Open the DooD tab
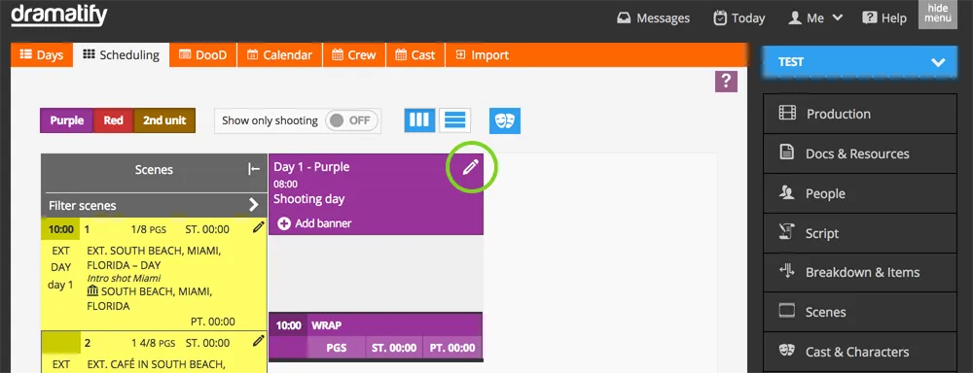Viewport: 973px width, 373px height. (x=203, y=55)
